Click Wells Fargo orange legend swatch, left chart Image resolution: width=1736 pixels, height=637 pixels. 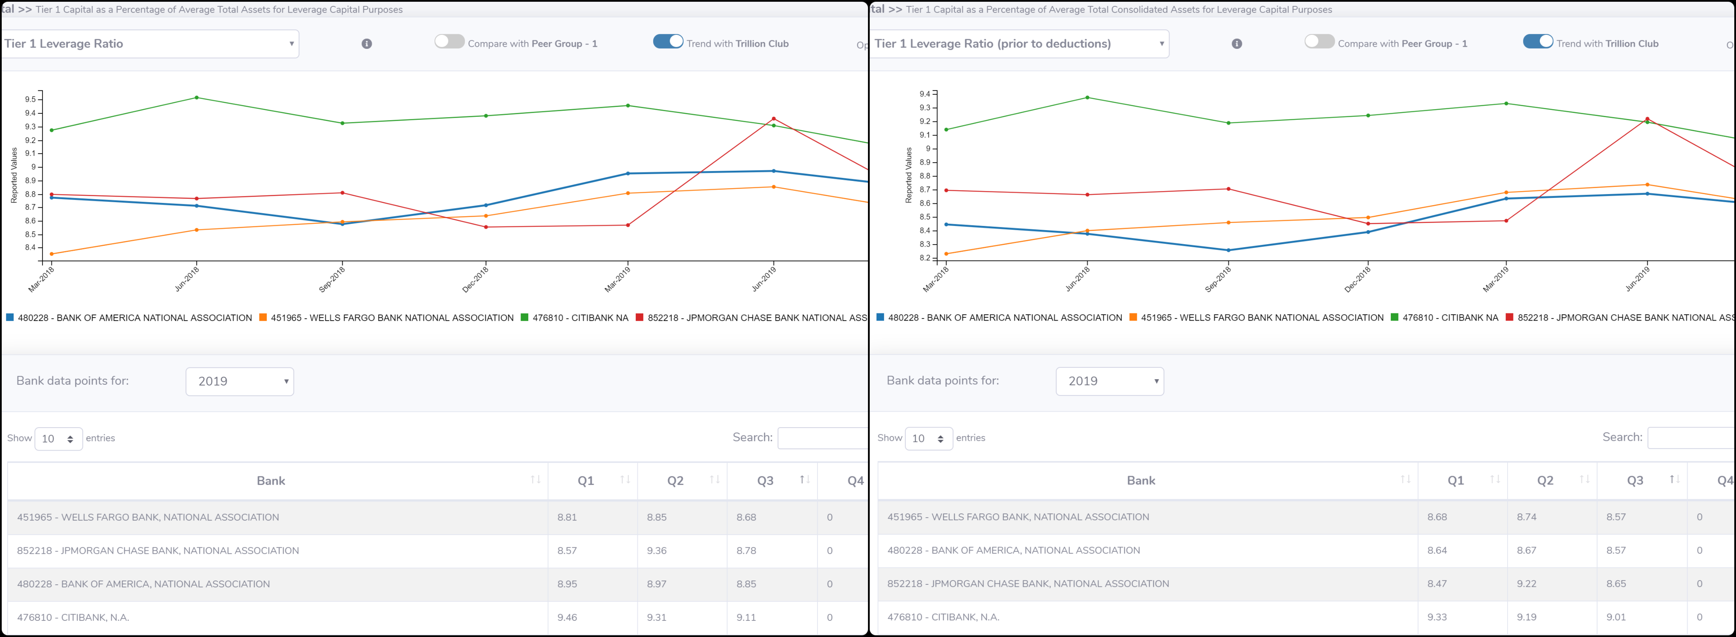[x=263, y=318]
